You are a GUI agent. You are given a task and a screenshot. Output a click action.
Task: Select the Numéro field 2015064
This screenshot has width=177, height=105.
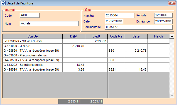click(x=120, y=16)
